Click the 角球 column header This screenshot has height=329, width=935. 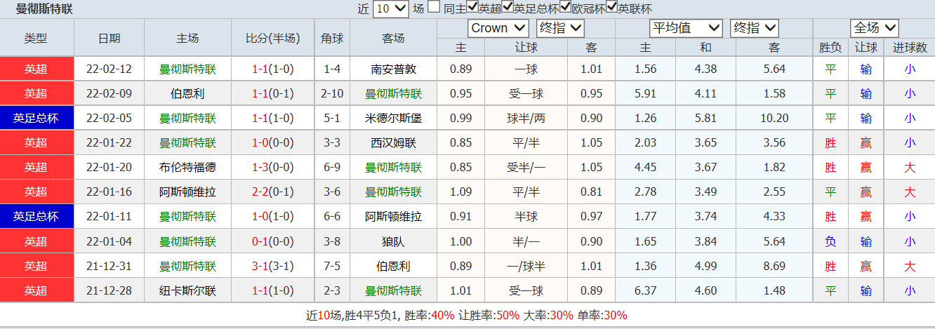tap(332, 38)
